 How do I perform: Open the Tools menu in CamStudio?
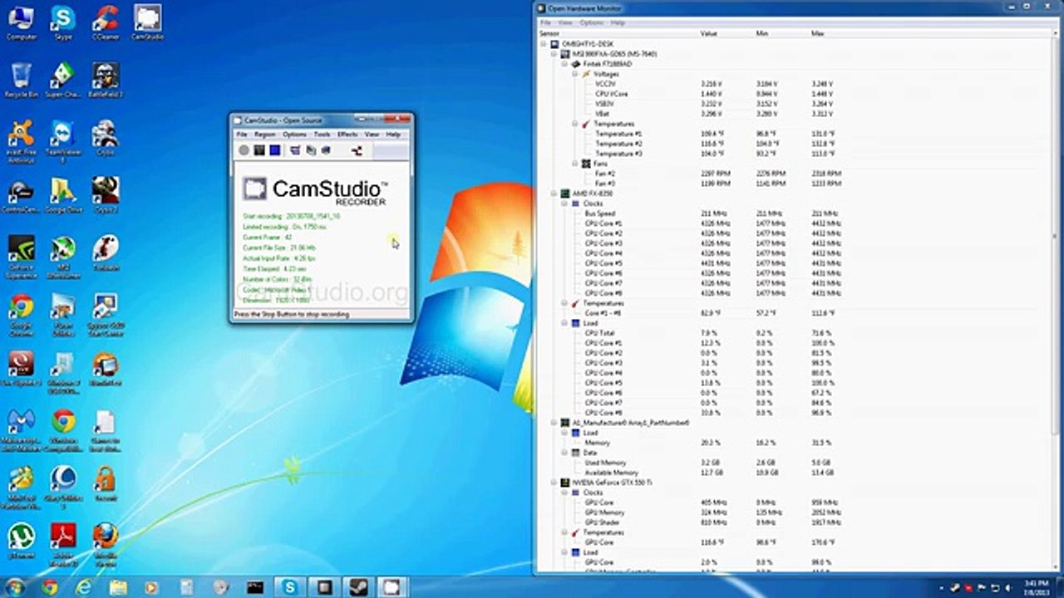tap(322, 134)
